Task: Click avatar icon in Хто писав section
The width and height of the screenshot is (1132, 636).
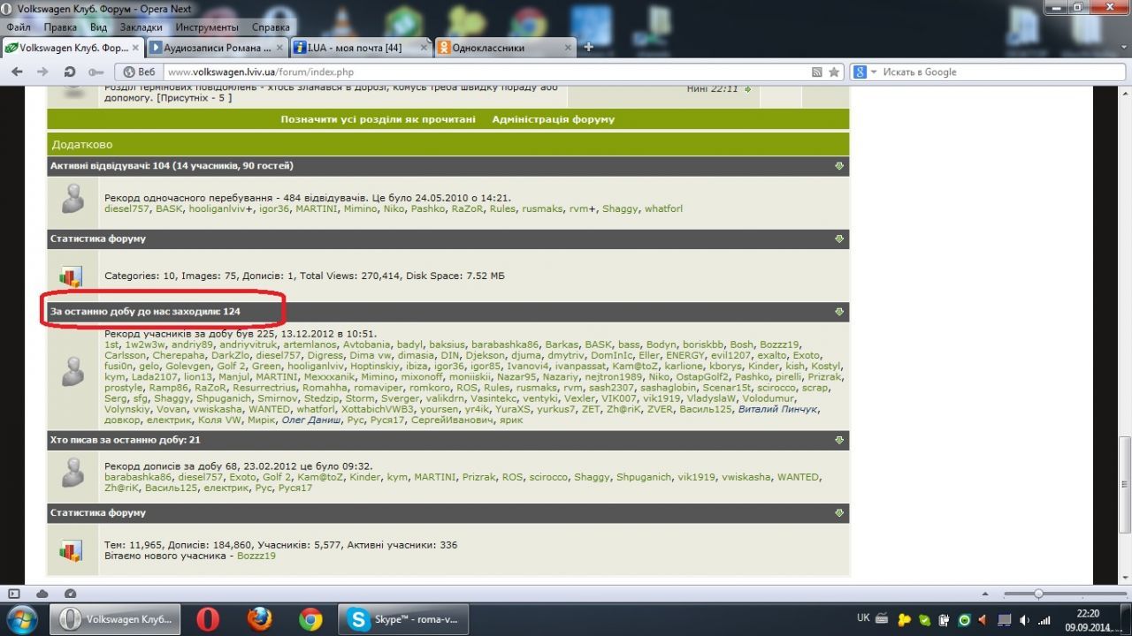Action: coord(73,473)
